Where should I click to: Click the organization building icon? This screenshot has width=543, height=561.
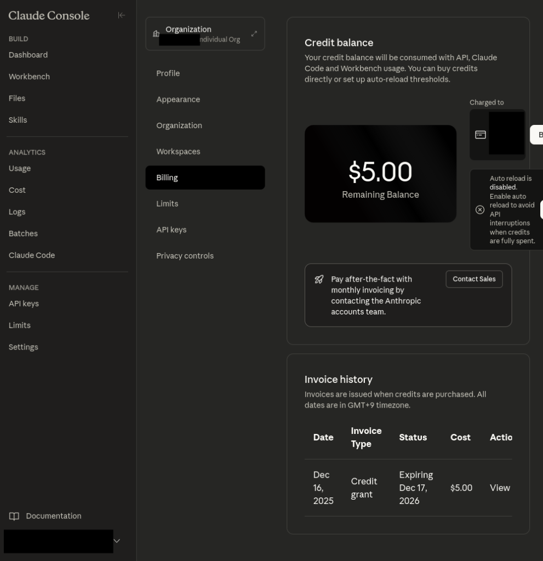point(156,34)
